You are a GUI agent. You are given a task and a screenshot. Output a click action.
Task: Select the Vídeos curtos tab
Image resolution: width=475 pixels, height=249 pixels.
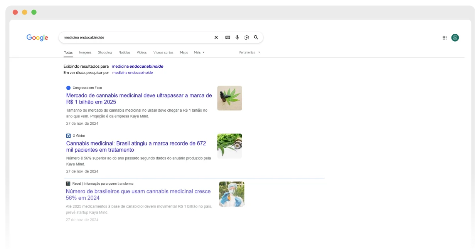(163, 52)
